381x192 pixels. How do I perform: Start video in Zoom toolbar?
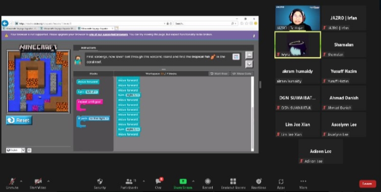coord(38,183)
